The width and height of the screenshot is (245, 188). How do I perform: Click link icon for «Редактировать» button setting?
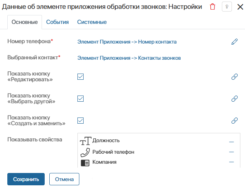coord(235,77)
